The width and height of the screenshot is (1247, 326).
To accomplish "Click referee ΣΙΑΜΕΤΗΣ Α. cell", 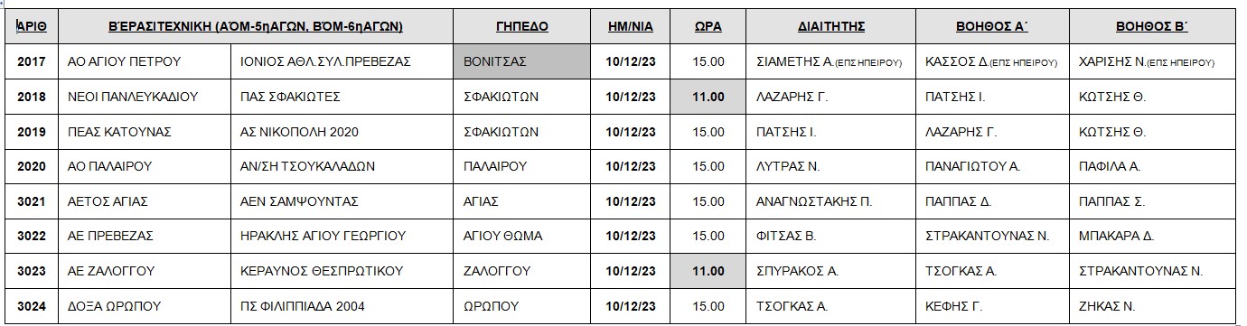I will point(830,62).
